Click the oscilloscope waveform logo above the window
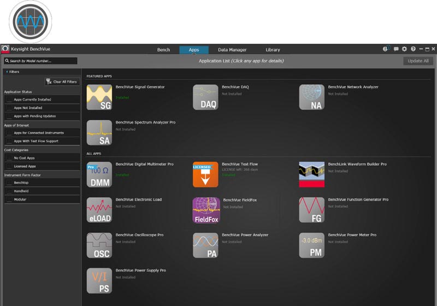The height and width of the screenshot is (306, 437). [31, 22]
